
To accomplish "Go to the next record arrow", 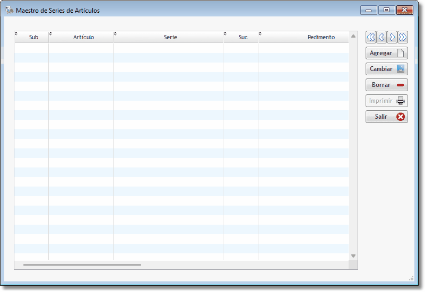I will 392,37.
